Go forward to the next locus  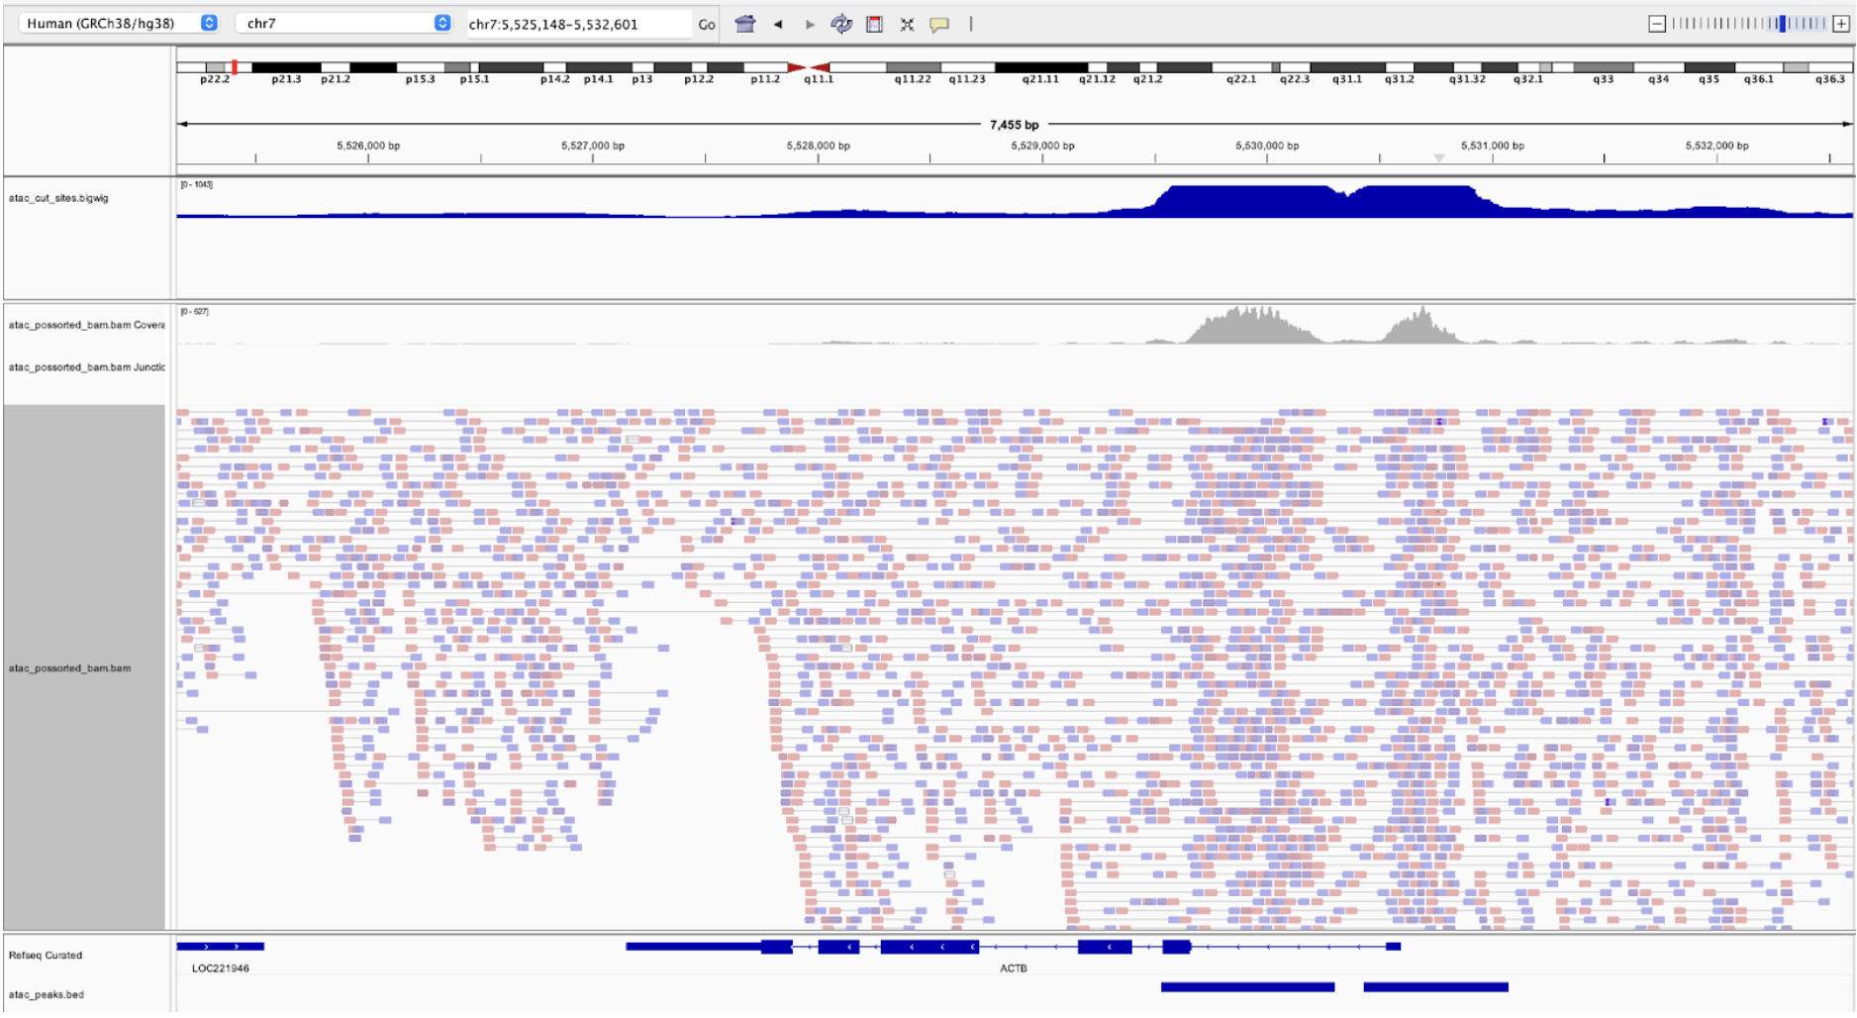point(810,24)
